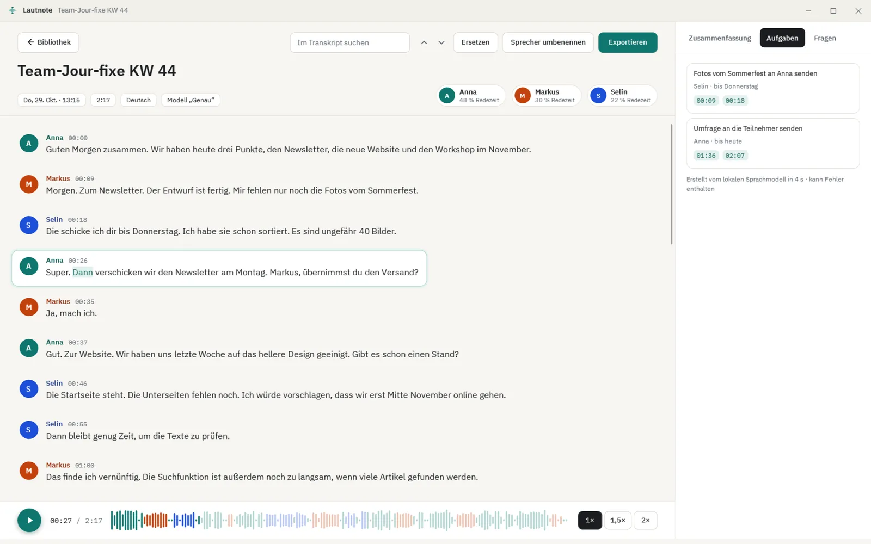The image size is (871, 544).
Task: Click in the audio waveform timeline
Action: (339, 520)
